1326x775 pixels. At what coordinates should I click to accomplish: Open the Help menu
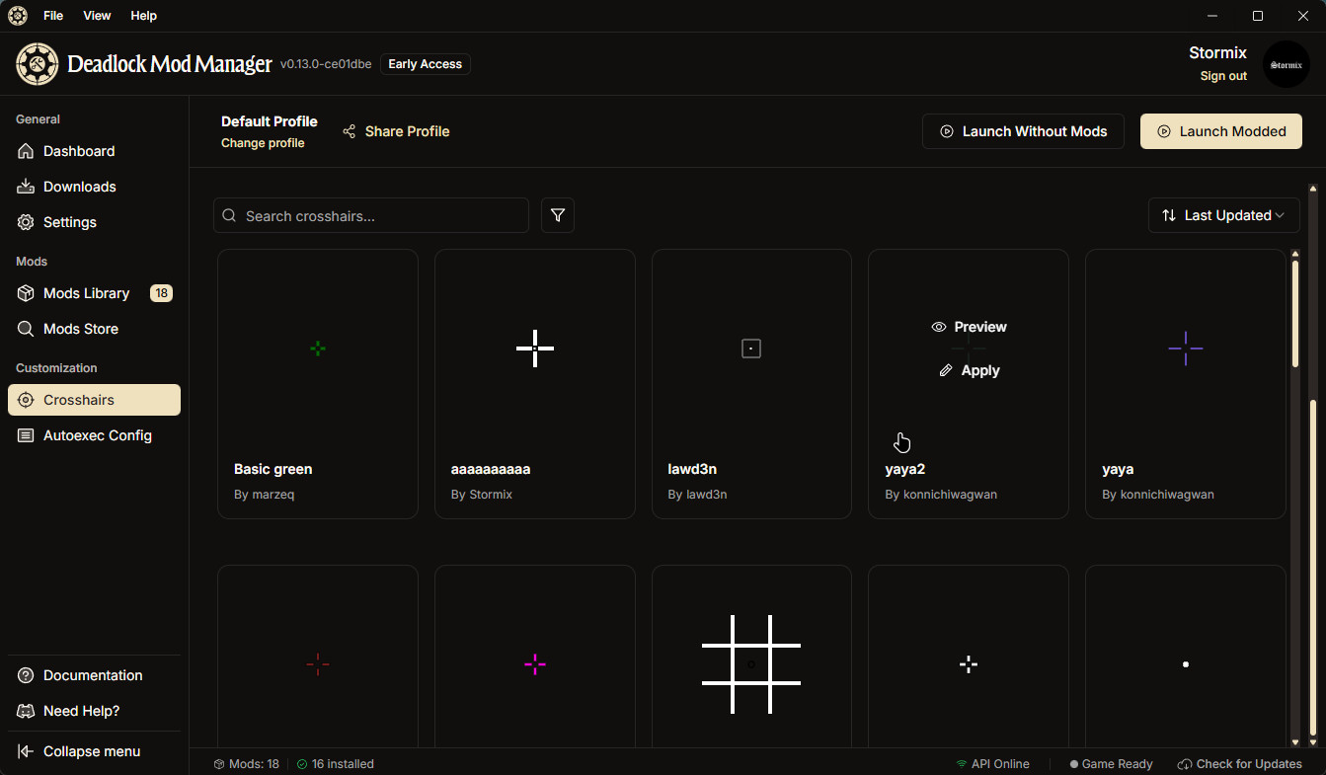[143, 16]
